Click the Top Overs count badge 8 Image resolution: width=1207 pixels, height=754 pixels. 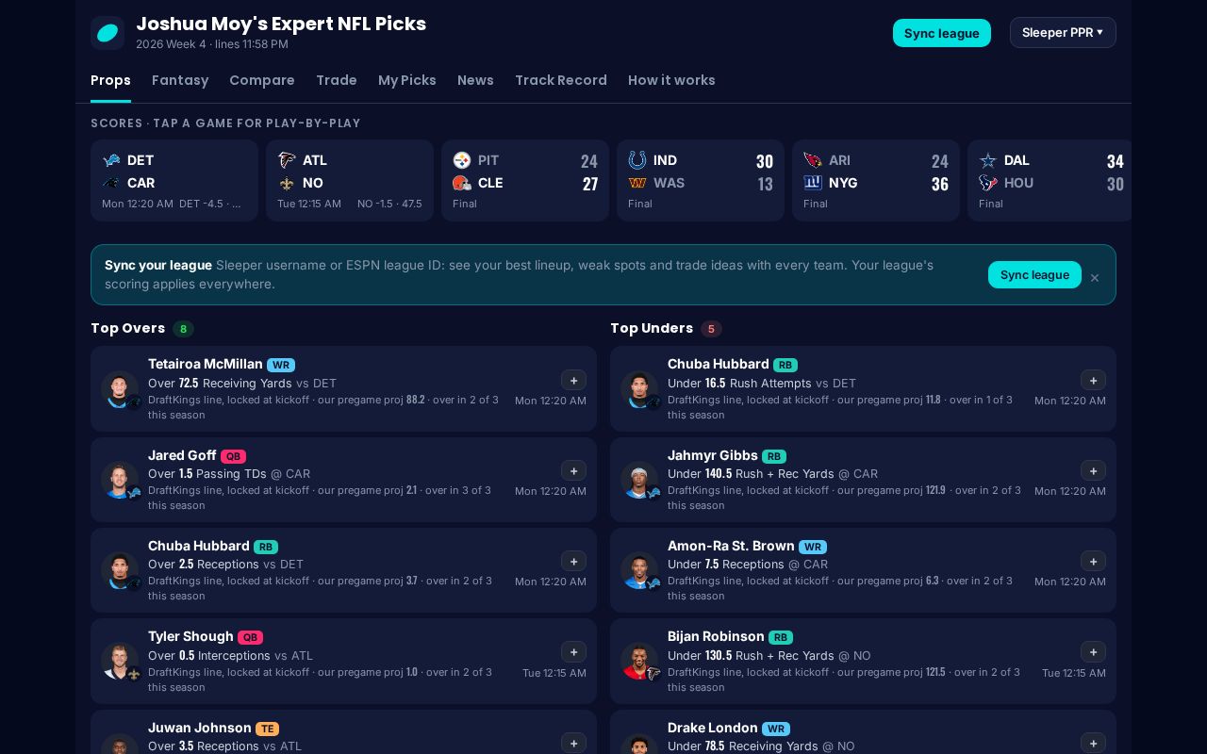click(x=183, y=329)
